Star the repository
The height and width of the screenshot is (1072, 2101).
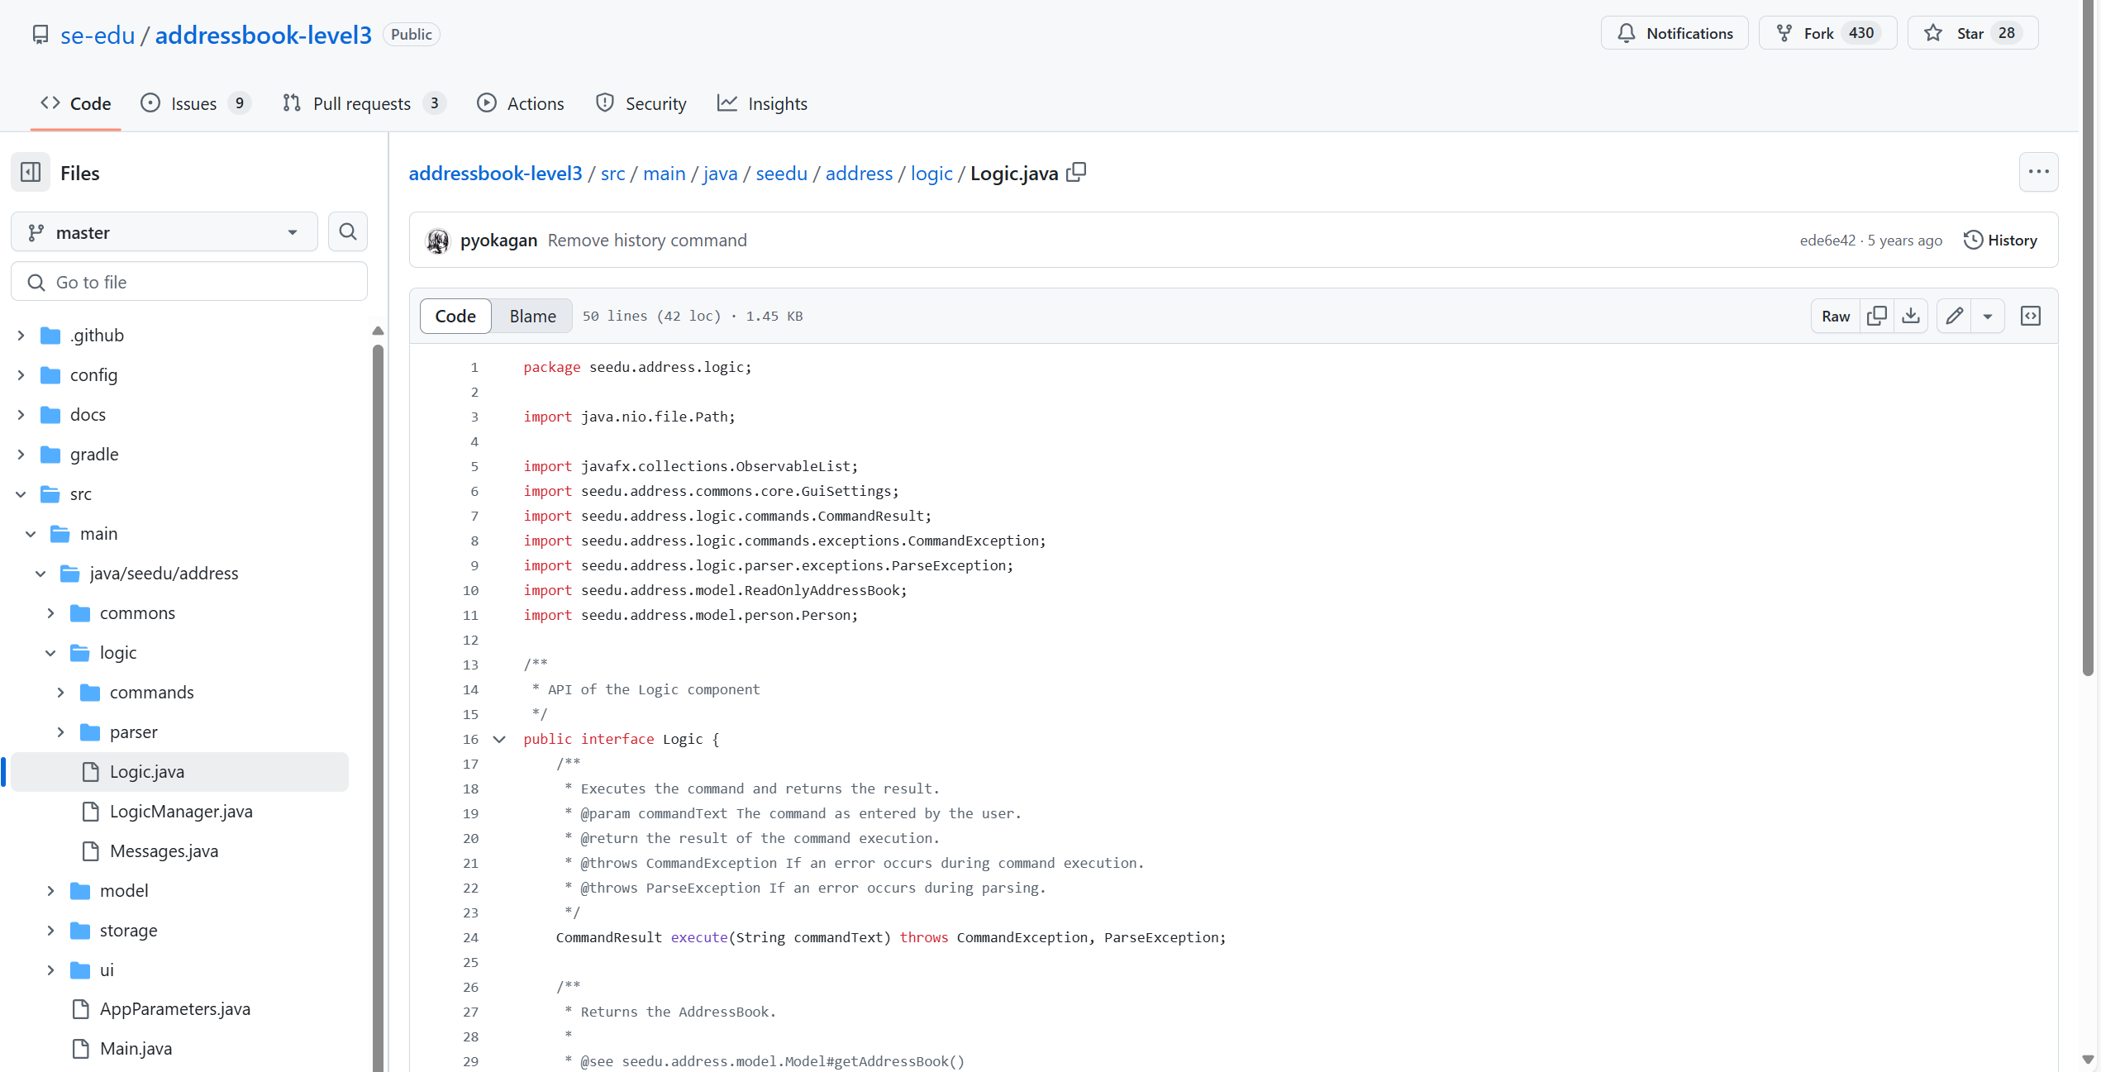1972,33
